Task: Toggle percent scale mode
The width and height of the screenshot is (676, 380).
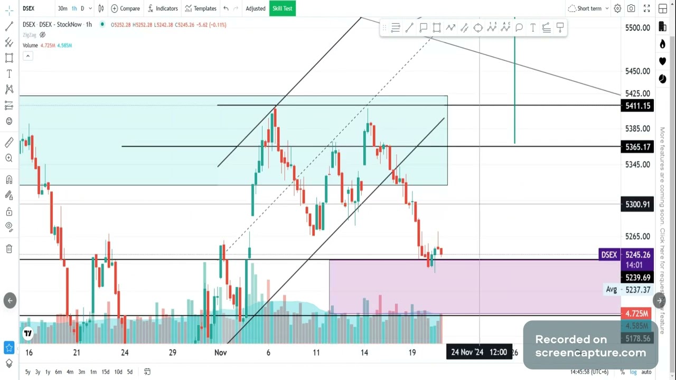Action: 623,372
